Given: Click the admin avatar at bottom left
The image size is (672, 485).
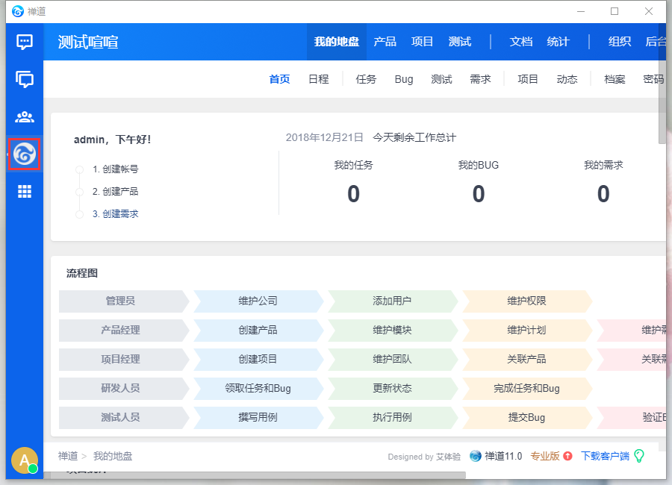Looking at the screenshot, I should (x=25, y=460).
